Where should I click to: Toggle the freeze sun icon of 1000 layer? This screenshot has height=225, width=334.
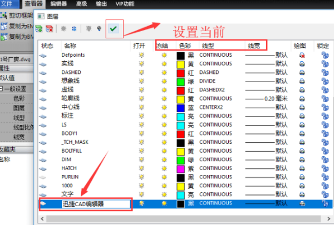pos(164,186)
